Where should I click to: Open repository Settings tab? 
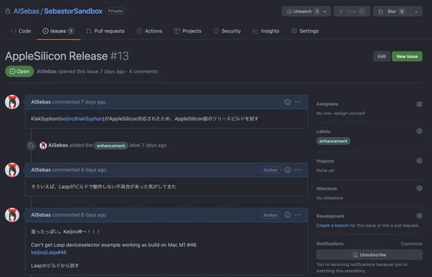[305, 31]
